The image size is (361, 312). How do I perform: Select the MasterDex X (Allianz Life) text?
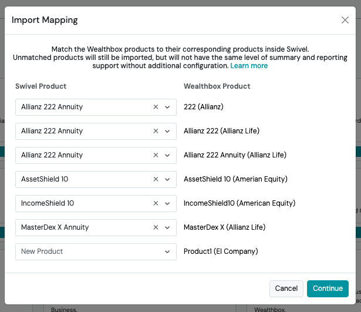click(x=224, y=227)
